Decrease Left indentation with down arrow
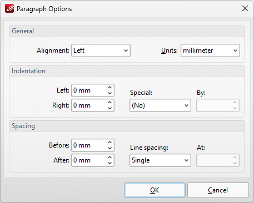Viewport: 254px width, 203px height. (x=109, y=93)
